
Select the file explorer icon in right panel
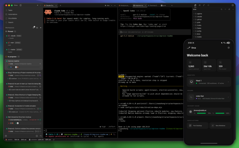click(195, 5)
